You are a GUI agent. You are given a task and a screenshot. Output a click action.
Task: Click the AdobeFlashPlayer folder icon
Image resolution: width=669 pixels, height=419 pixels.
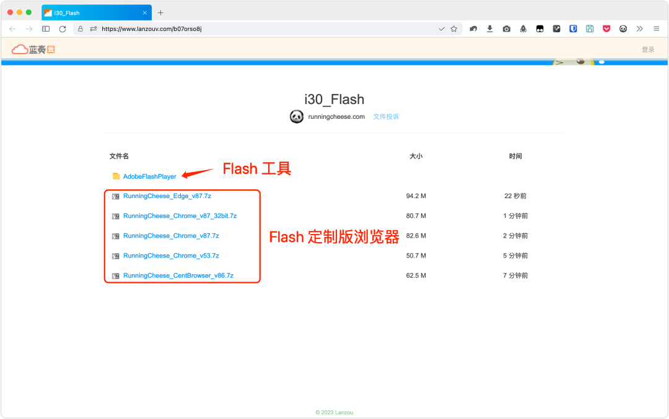click(x=116, y=176)
